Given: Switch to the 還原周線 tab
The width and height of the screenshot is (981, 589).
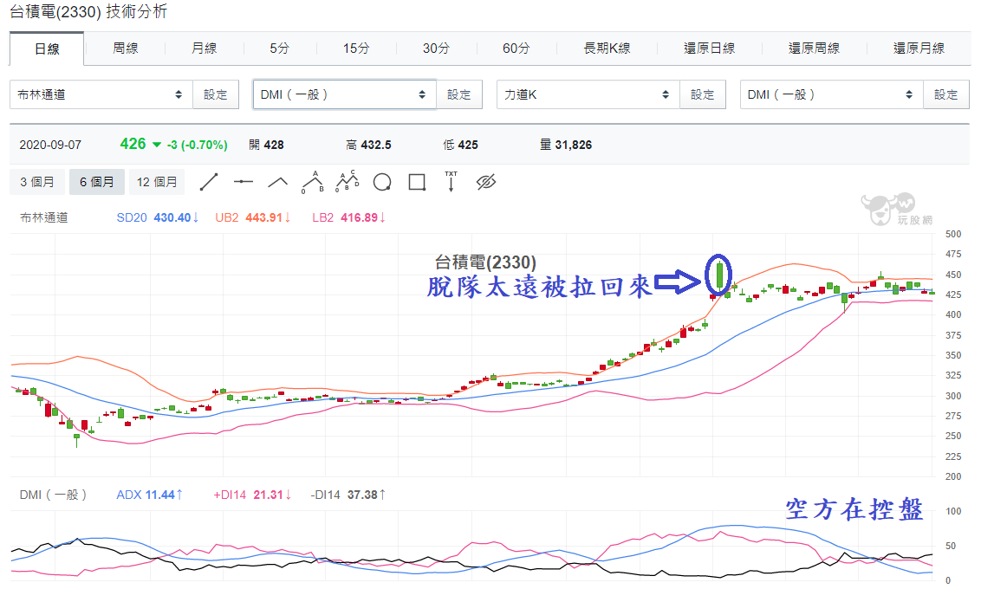Looking at the screenshot, I should pos(814,49).
